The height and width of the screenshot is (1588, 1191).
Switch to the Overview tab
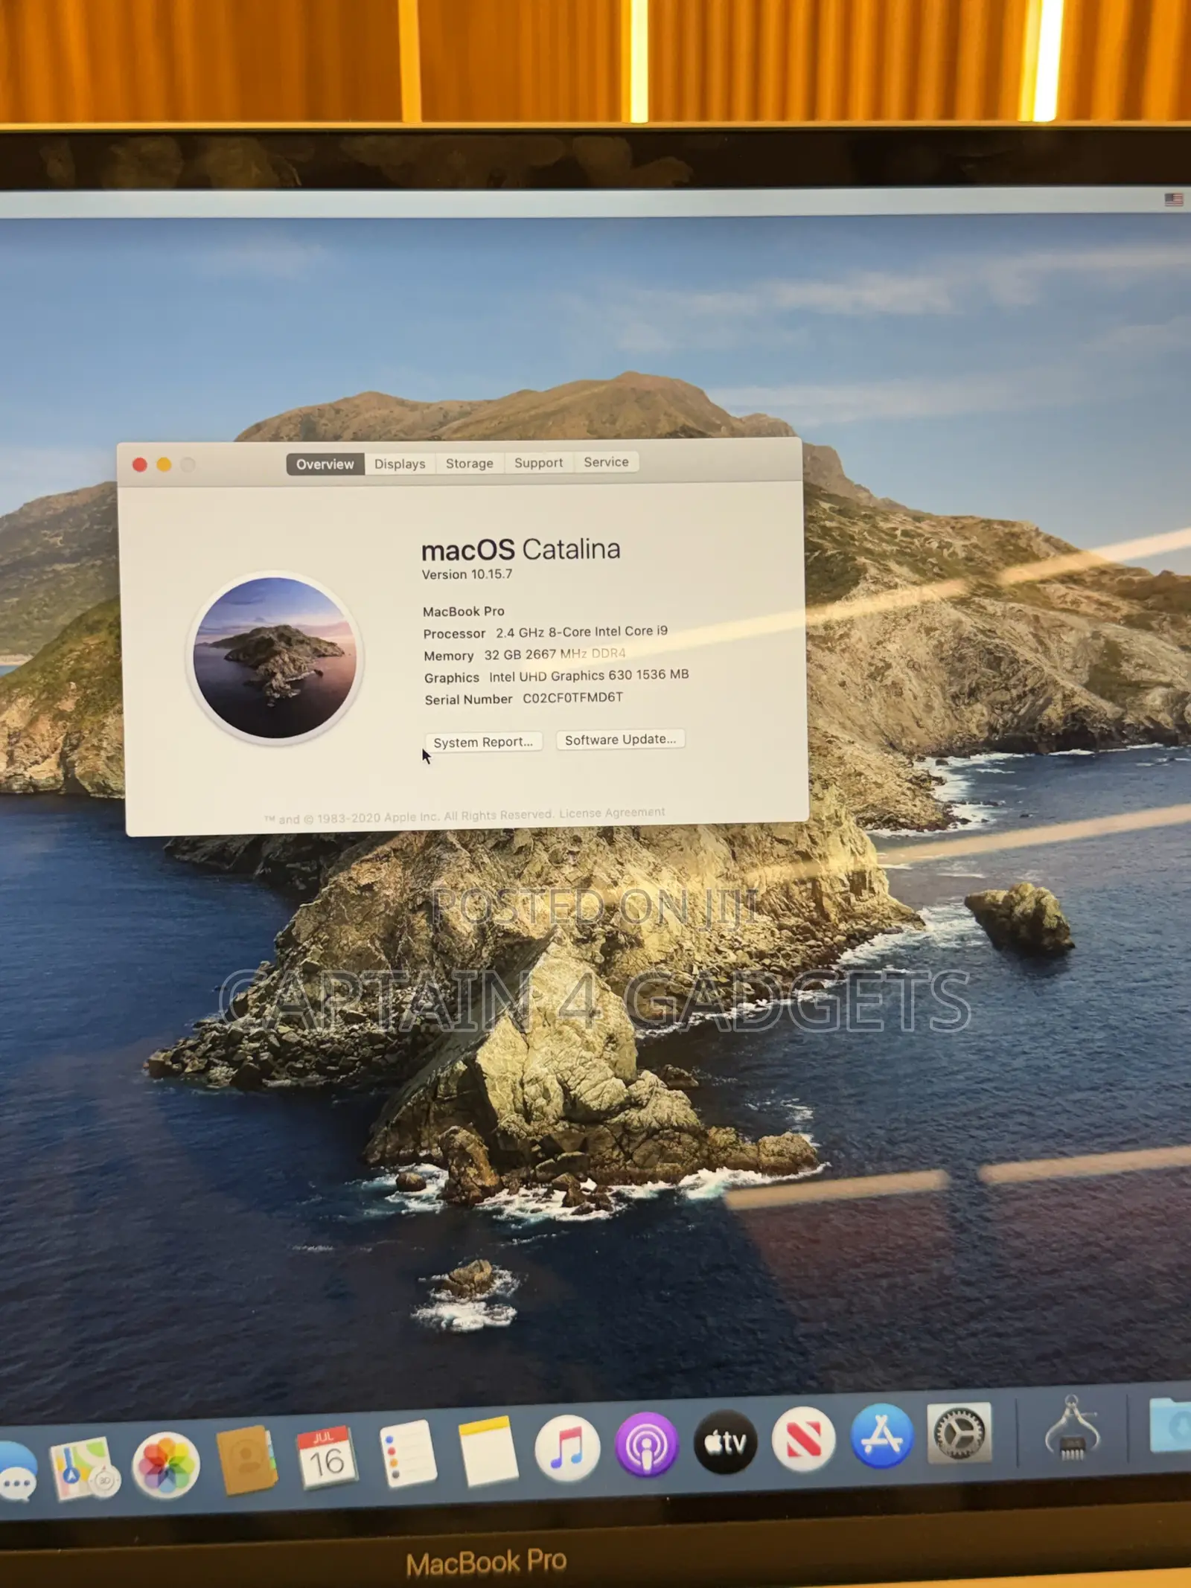[x=325, y=464]
